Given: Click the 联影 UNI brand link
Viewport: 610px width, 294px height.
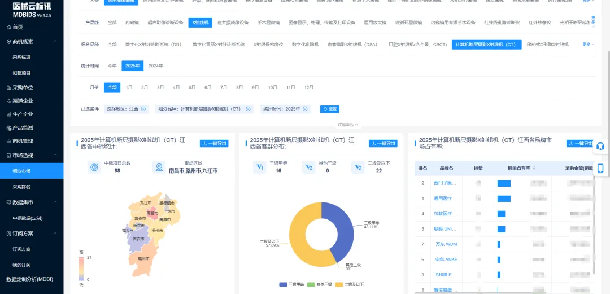Looking at the screenshot, I should [x=446, y=228].
